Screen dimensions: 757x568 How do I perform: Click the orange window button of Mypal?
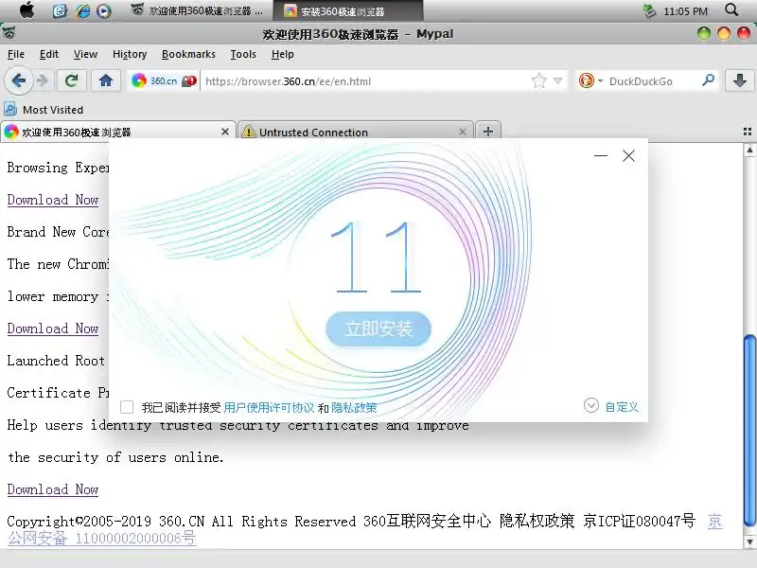click(x=724, y=33)
